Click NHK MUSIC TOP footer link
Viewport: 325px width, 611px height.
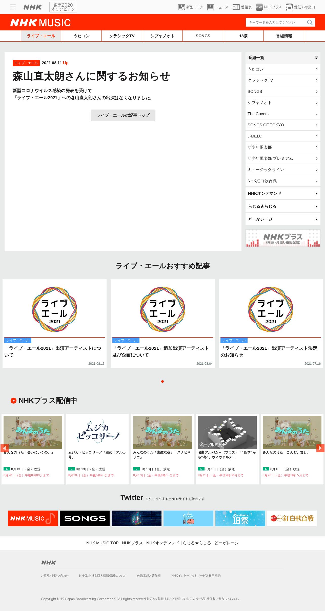103,543
